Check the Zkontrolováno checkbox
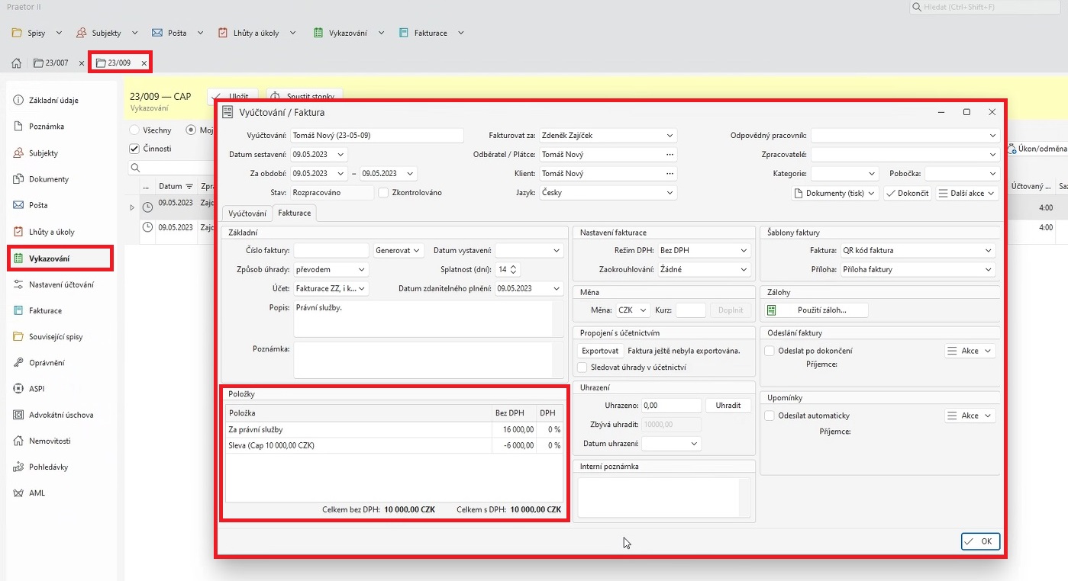The image size is (1068, 581). click(x=384, y=193)
